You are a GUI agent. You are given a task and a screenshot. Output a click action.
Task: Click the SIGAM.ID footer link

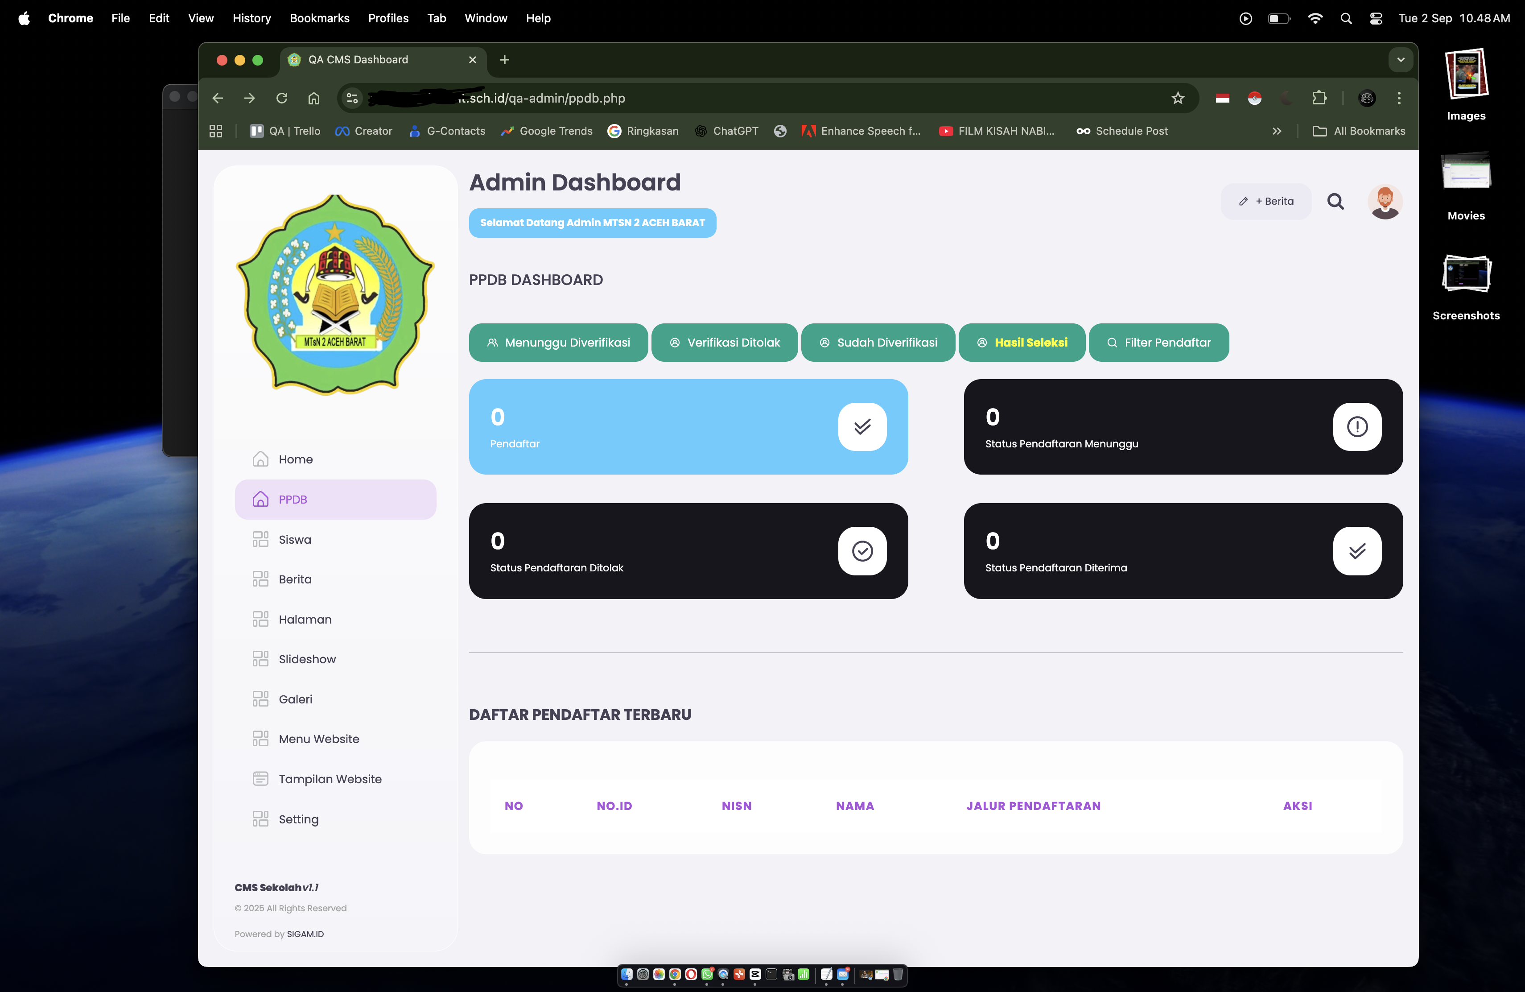point(305,934)
